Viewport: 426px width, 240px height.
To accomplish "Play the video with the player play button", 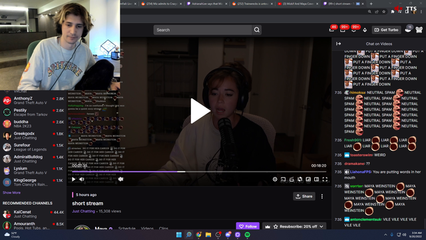I will tap(73, 179).
